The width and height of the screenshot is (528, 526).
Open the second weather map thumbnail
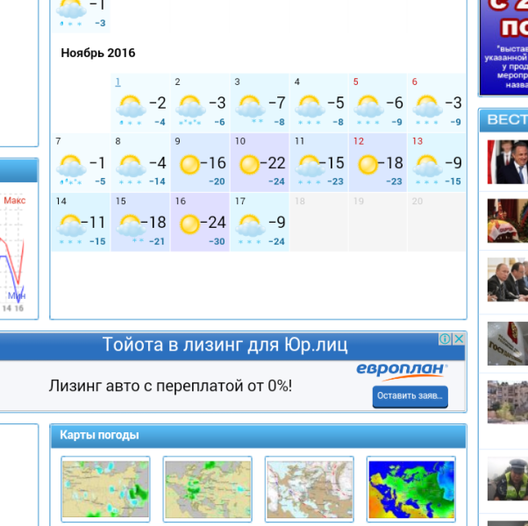click(x=207, y=489)
